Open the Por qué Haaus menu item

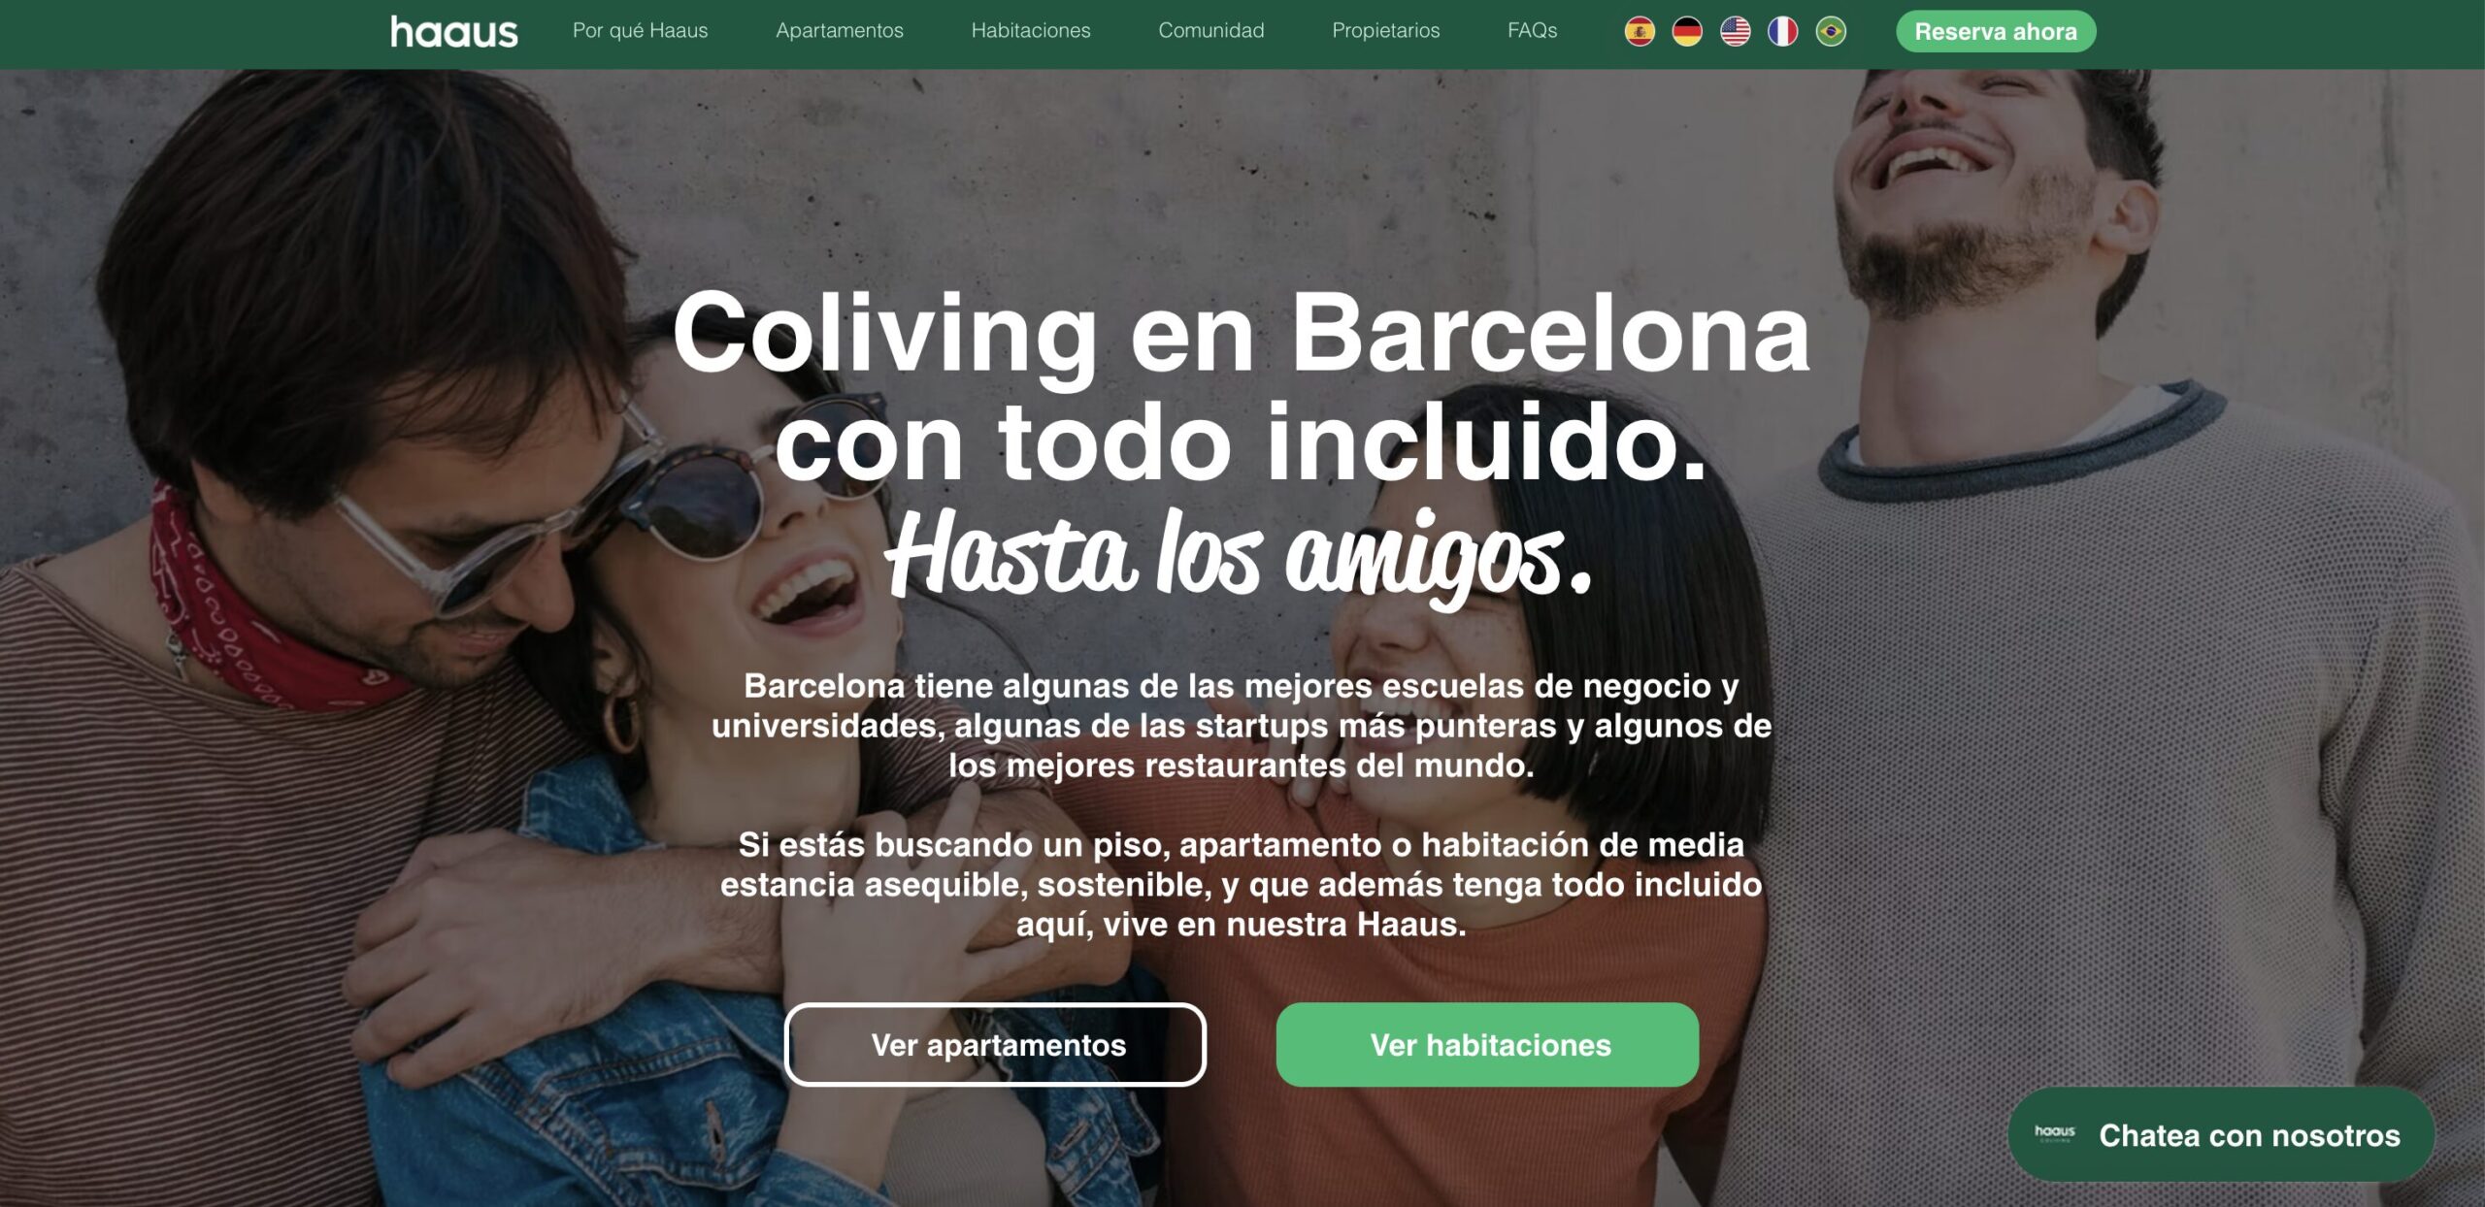640,31
